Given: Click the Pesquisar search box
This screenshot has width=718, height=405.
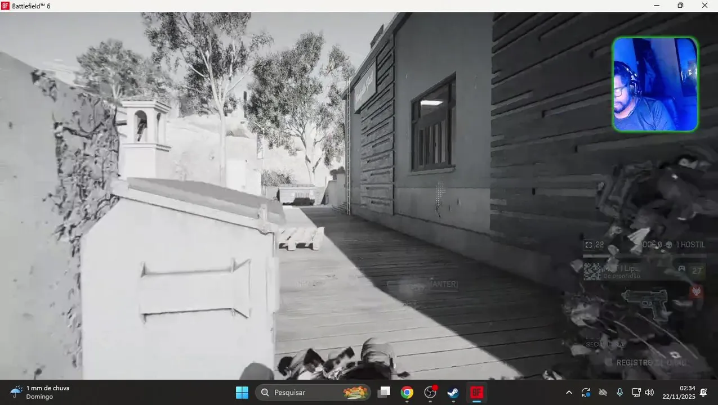Looking at the screenshot, I should pyautogui.click(x=313, y=393).
